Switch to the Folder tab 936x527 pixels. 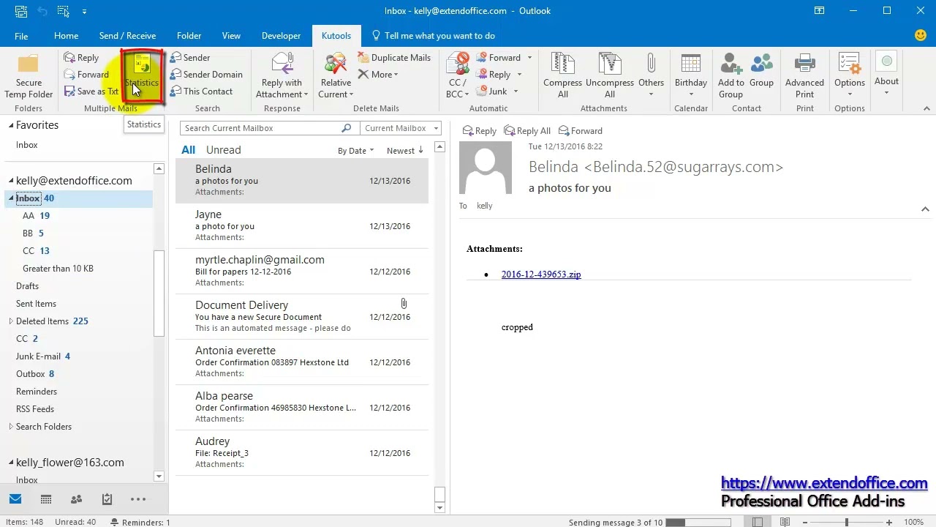[x=189, y=36]
